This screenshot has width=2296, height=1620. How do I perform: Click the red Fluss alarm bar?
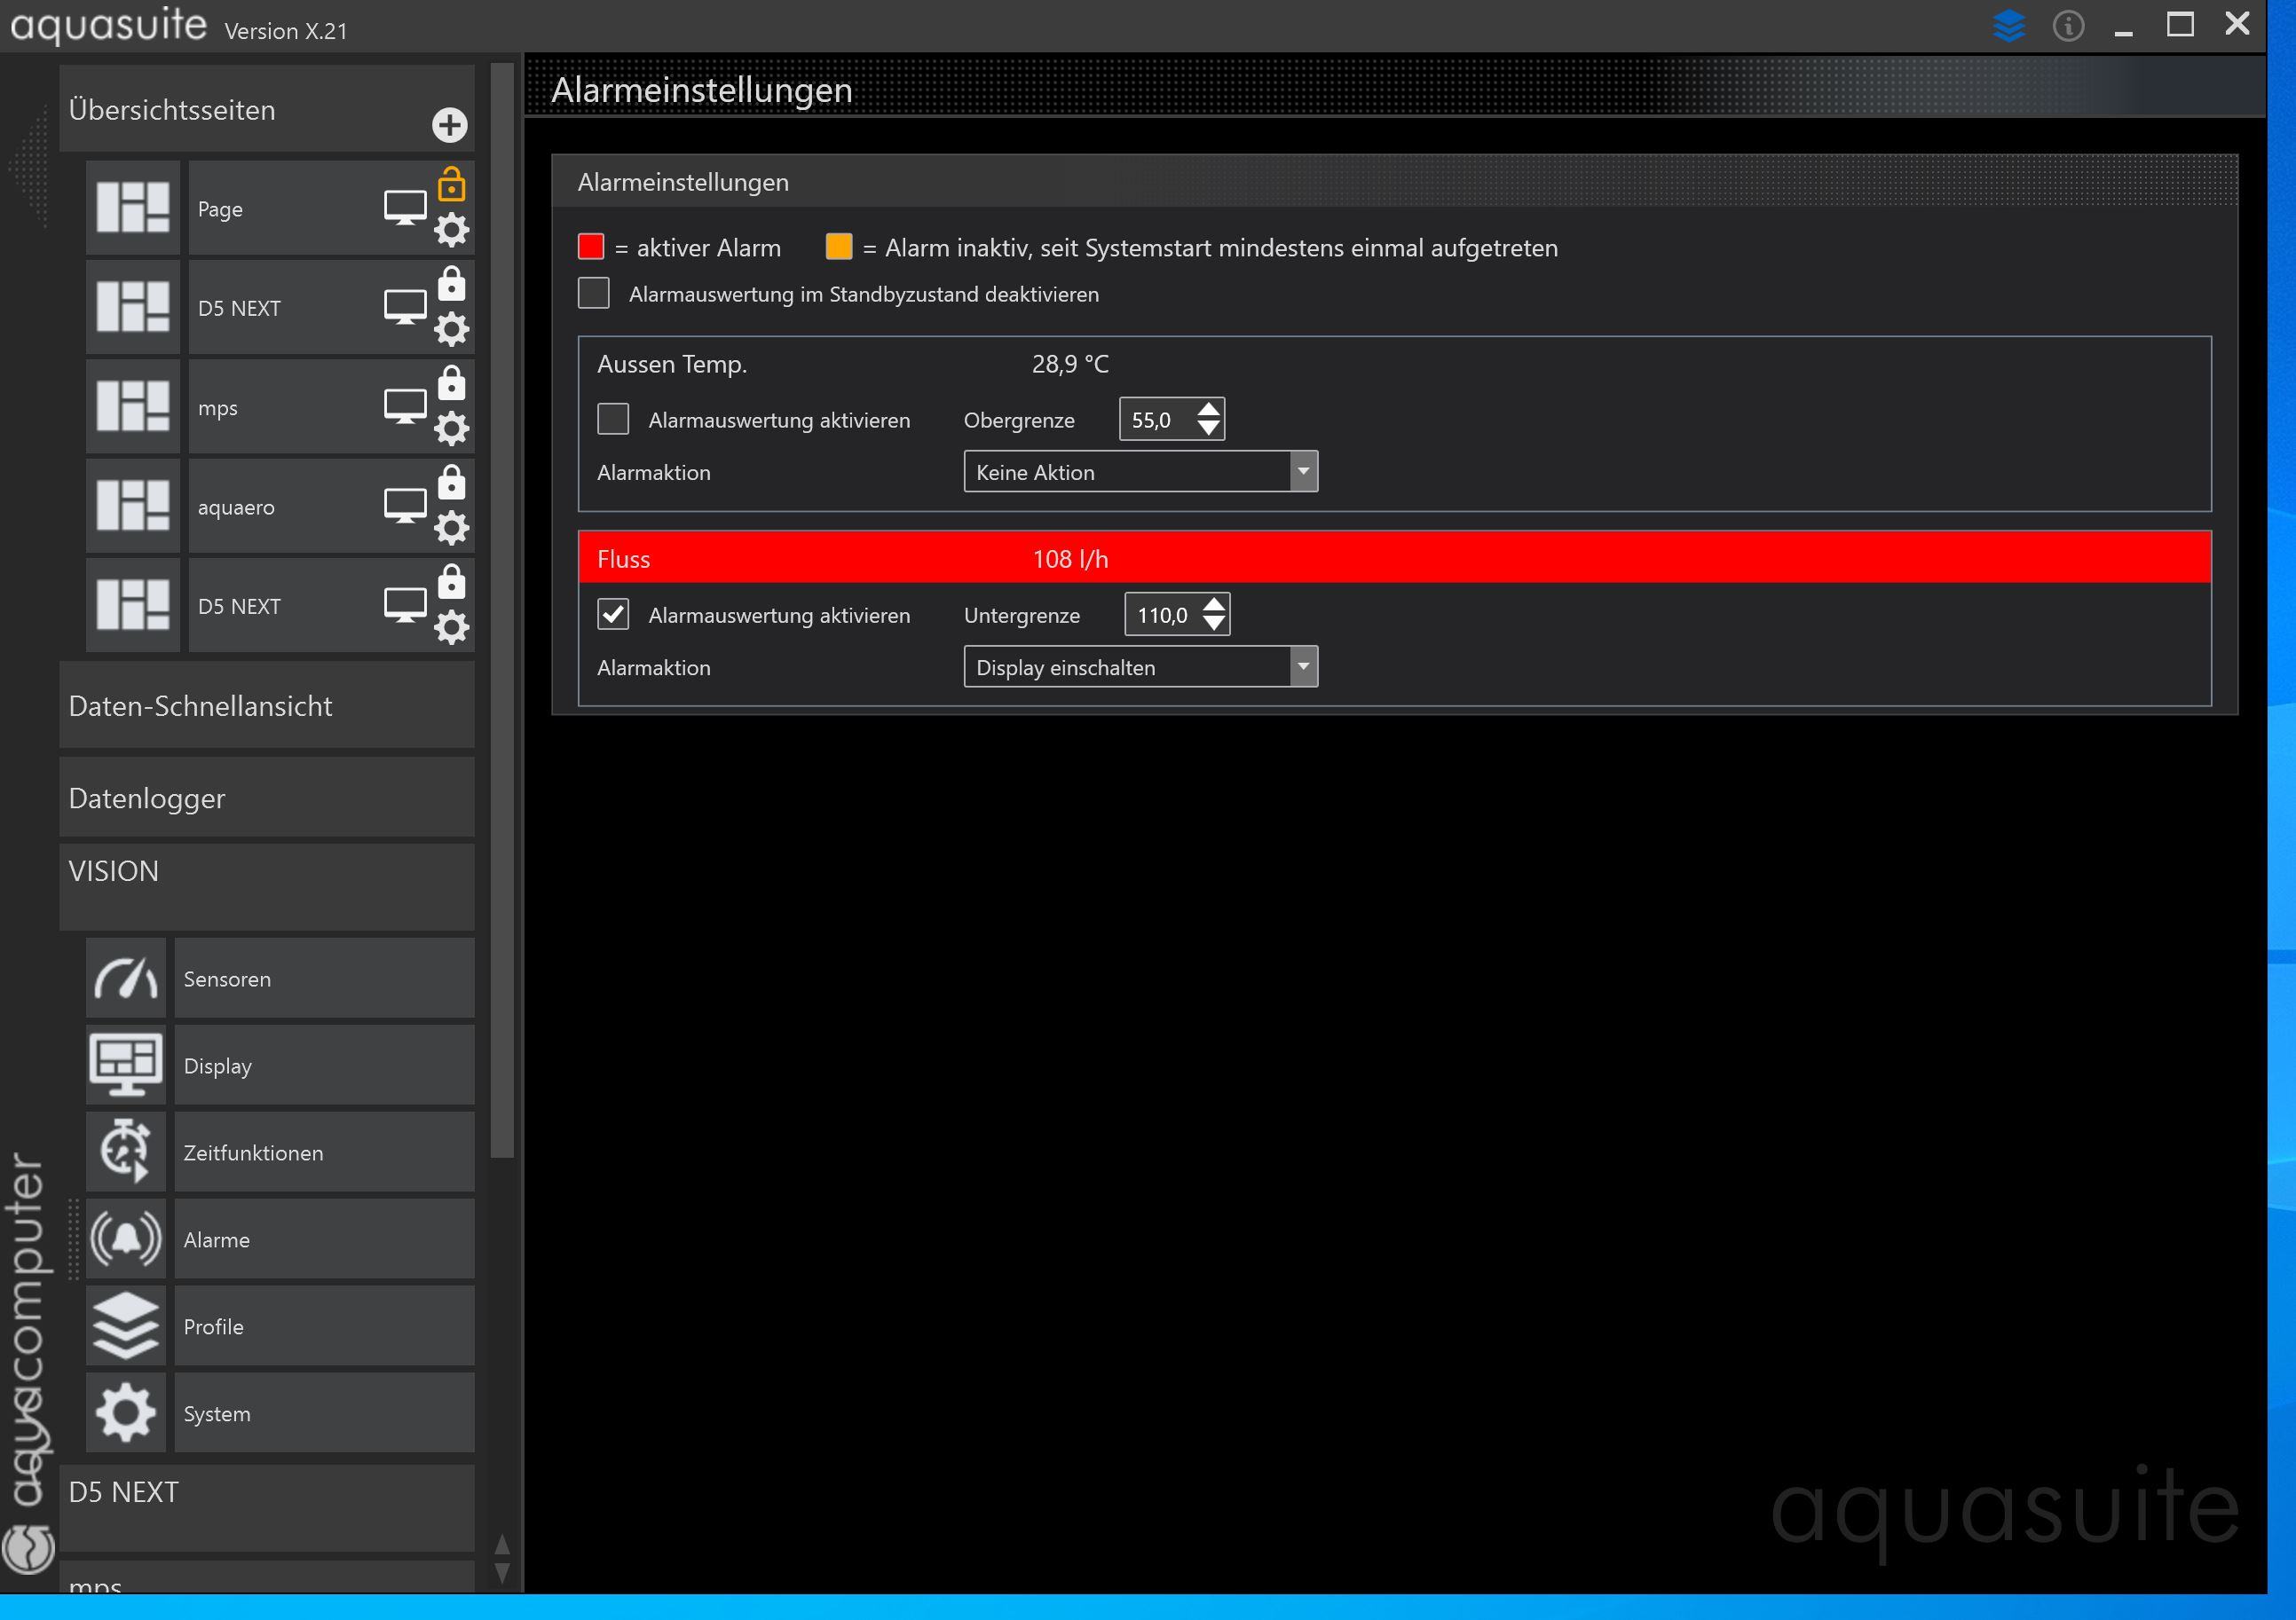point(1394,558)
